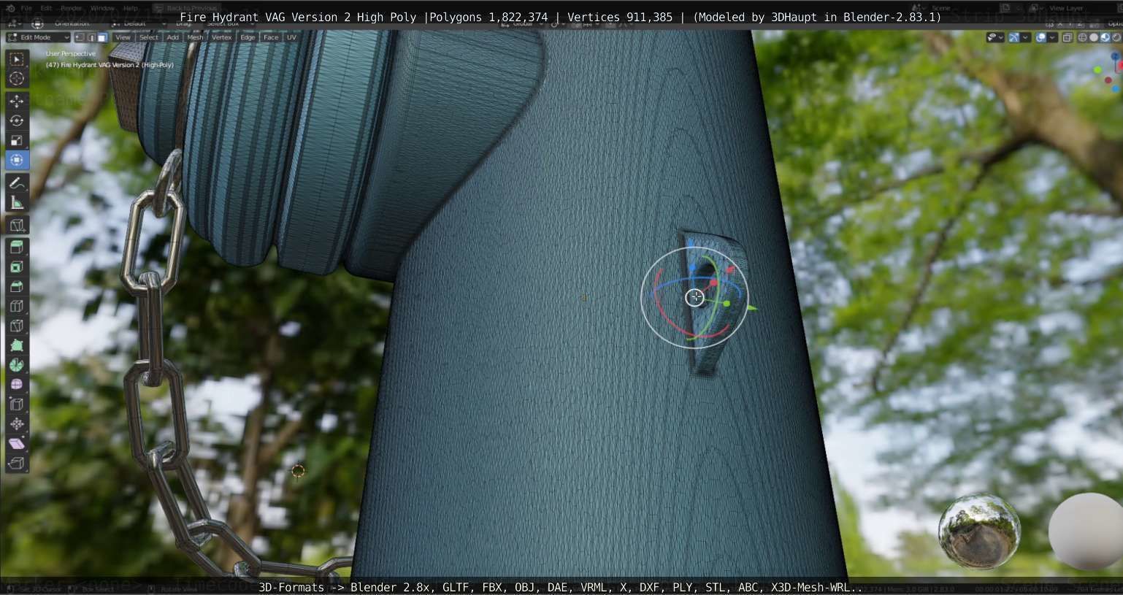1123x595 pixels.
Task: Switch to wireframe shading
Action: 1083,37
